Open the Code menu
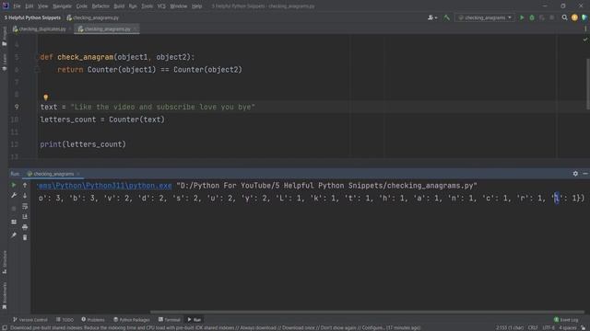 click(x=82, y=6)
